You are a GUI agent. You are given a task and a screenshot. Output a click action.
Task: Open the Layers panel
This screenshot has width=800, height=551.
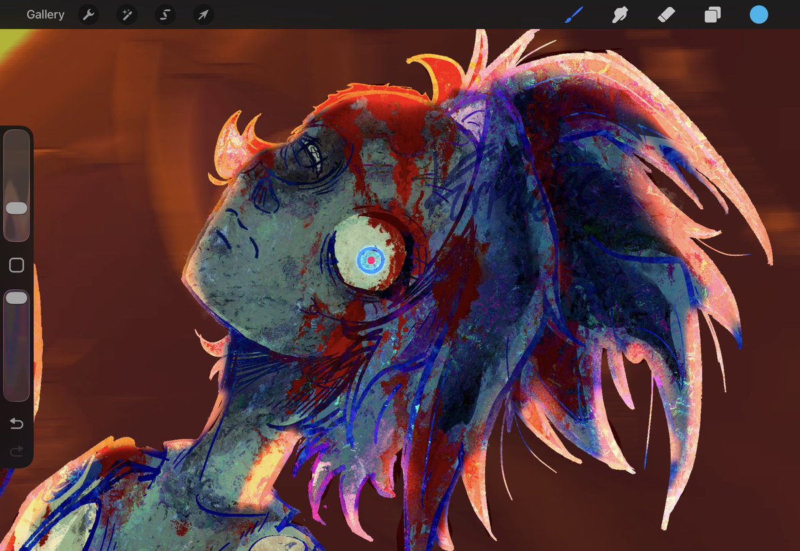point(713,15)
